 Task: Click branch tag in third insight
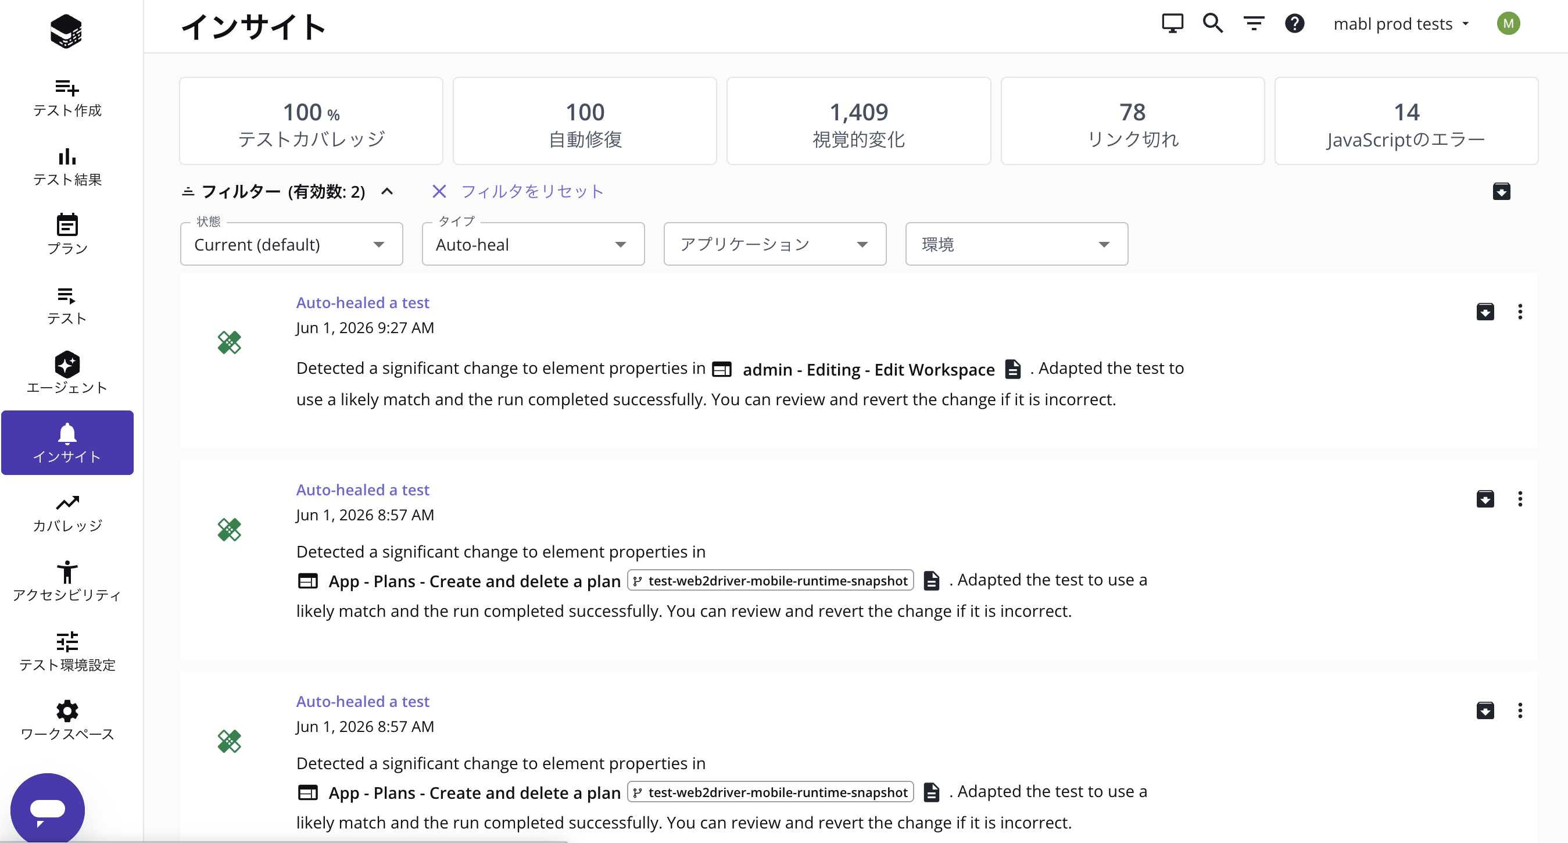coord(771,792)
